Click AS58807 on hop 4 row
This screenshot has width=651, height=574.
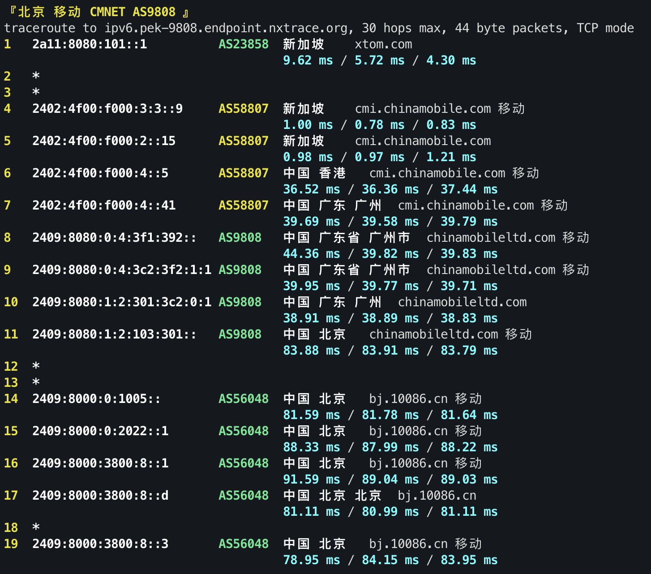pos(244,109)
